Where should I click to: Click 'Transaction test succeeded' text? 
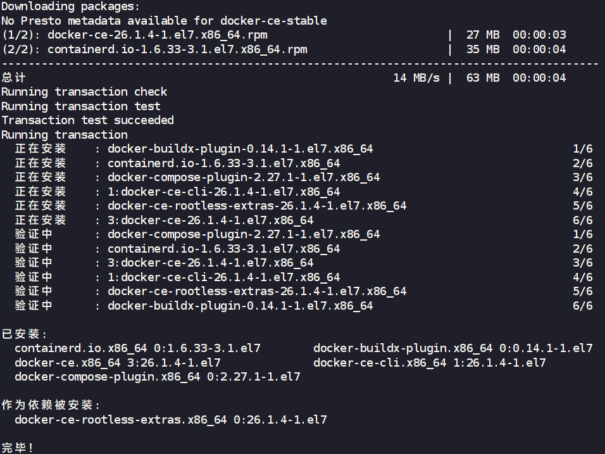[x=87, y=120]
